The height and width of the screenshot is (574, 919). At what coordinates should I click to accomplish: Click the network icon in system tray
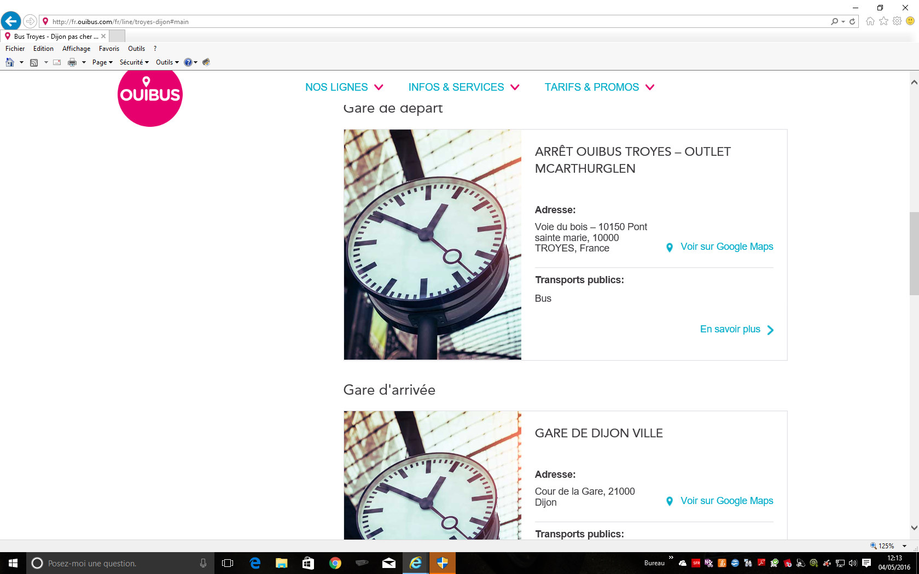pos(840,563)
